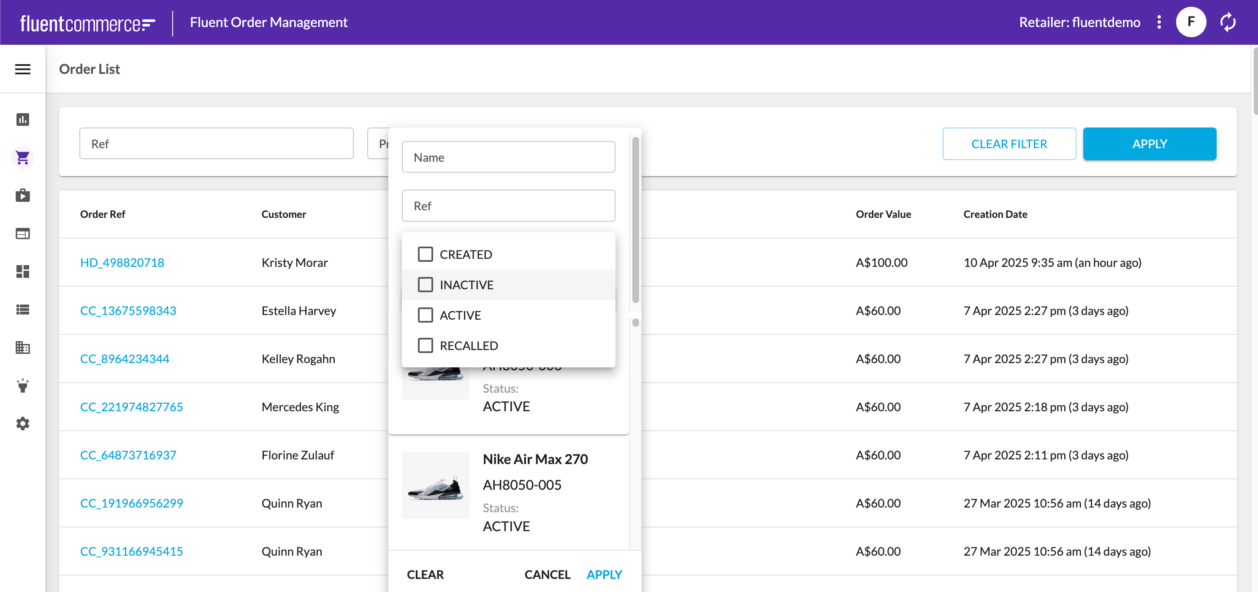Open the insights bar chart icon

tap(22, 119)
